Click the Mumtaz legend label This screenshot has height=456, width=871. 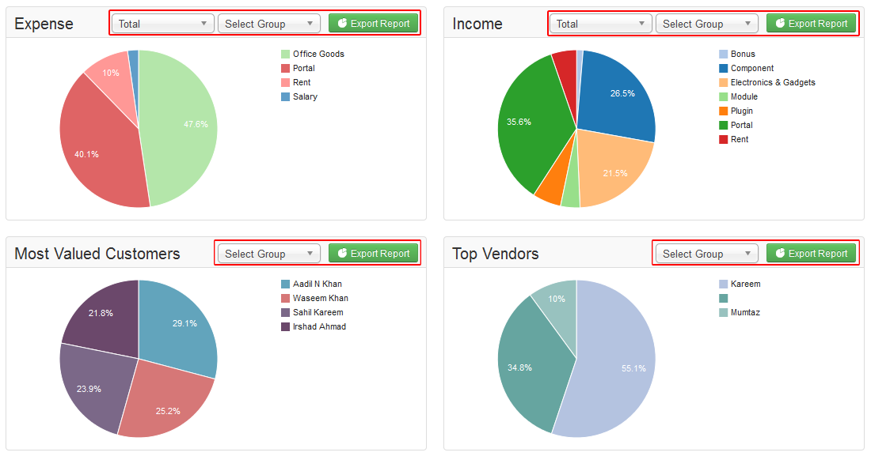click(x=745, y=312)
